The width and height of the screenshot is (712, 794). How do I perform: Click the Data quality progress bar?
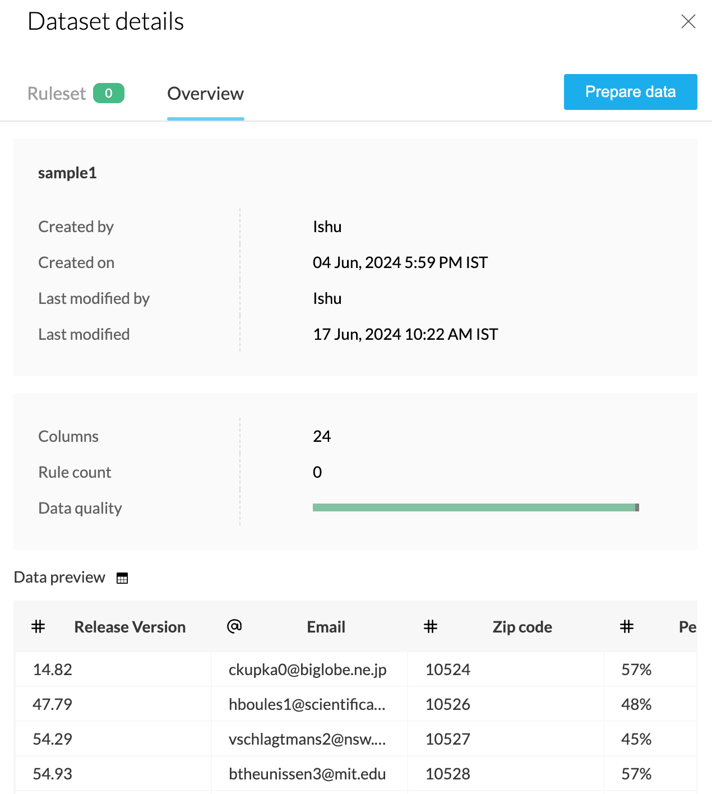(474, 507)
